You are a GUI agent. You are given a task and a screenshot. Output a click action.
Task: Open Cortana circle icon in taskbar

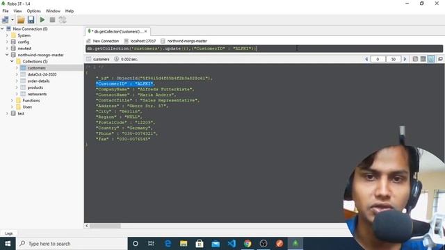136,244
